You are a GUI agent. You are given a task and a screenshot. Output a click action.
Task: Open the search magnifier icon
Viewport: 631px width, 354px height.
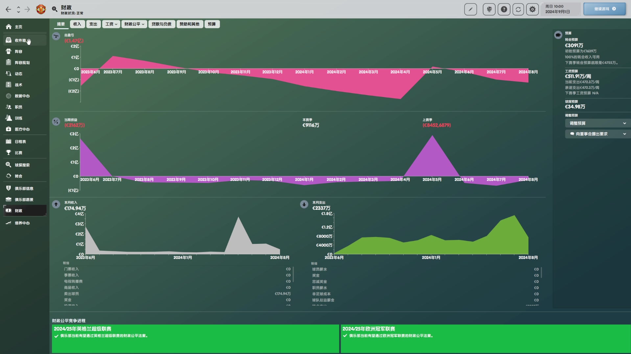click(55, 9)
